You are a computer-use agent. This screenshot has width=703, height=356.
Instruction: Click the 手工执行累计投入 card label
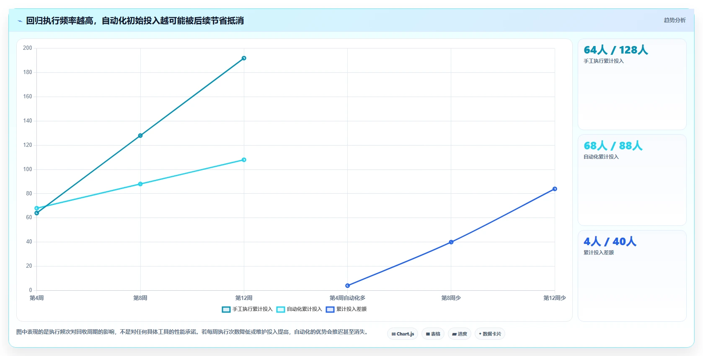604,61
